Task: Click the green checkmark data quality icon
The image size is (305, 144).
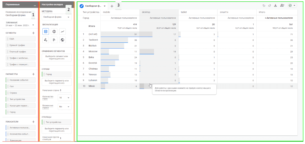Action: [x=290, y=6]
